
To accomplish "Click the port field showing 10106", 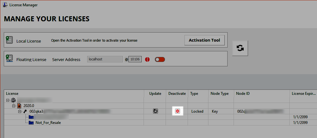I will pos(135,59).
